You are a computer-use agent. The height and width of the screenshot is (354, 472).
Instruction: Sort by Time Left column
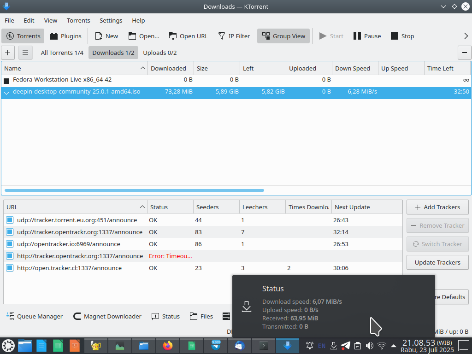pyautogui.click(x=447, y=68)
